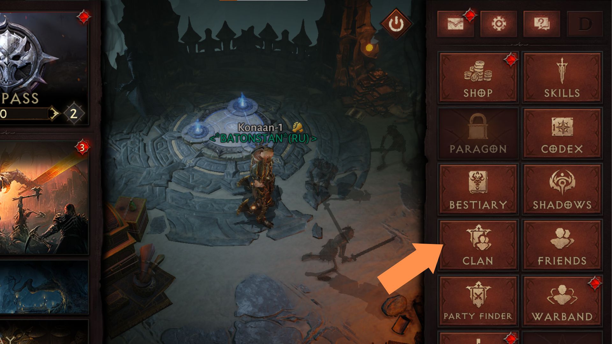The height and width of the screenshot is (344, 612).
Task: Click the power button to log out
Action: [395, 23]
